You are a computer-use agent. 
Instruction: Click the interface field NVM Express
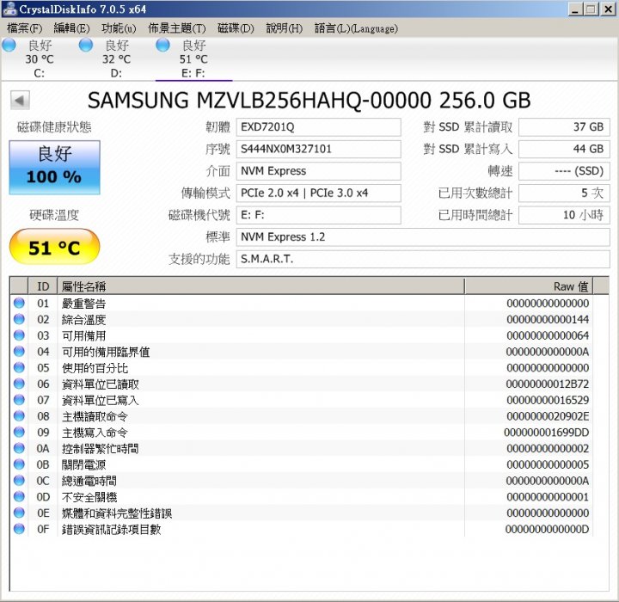pyautogui.click(x=319, y=171)
